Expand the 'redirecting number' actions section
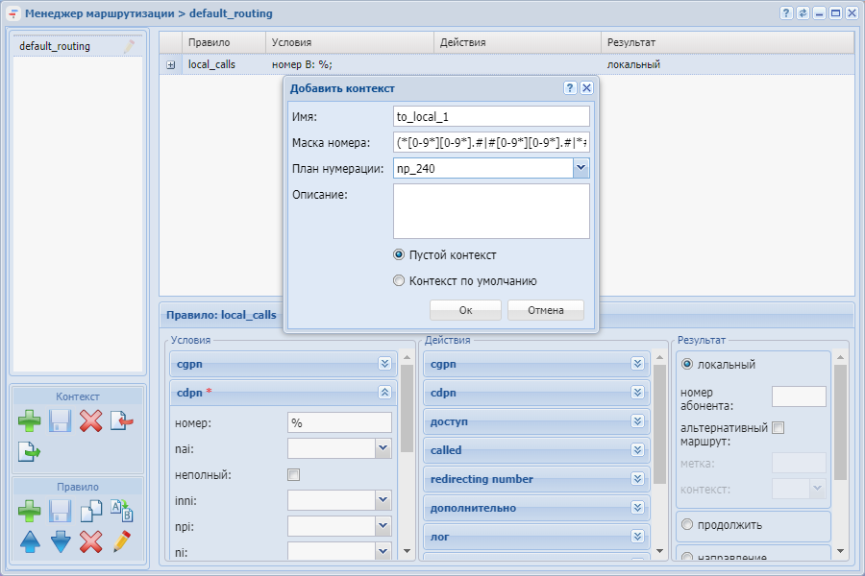 click(637, 479)
